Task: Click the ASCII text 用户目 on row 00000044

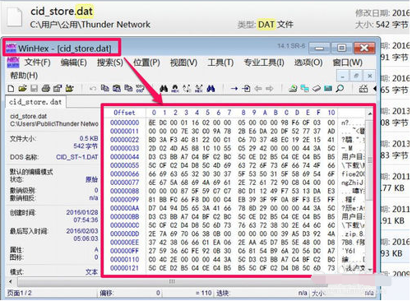Action: [353, 157]
